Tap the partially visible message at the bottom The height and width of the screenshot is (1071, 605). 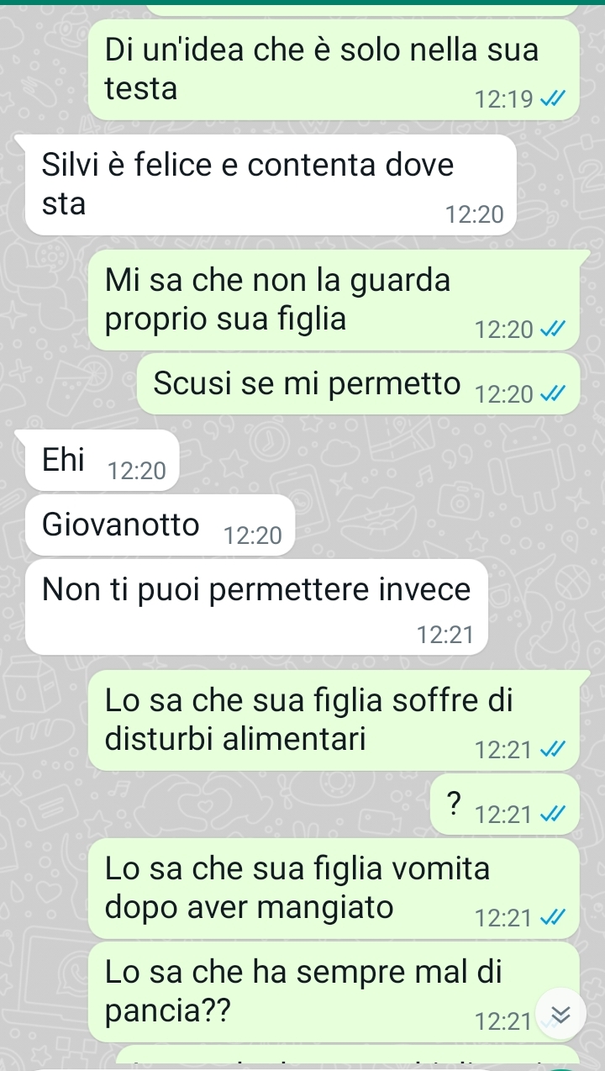pos(347,1058)
